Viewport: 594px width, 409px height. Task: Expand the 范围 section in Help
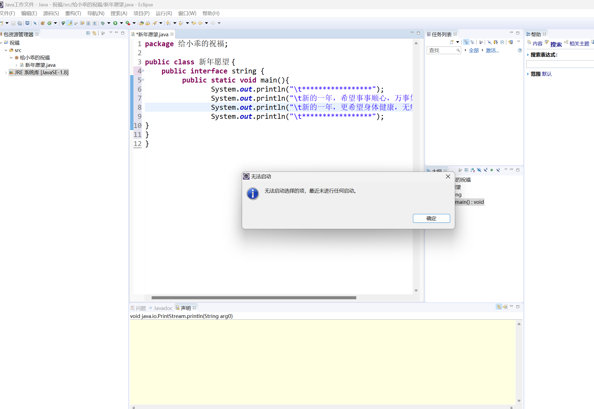point(528,74)
